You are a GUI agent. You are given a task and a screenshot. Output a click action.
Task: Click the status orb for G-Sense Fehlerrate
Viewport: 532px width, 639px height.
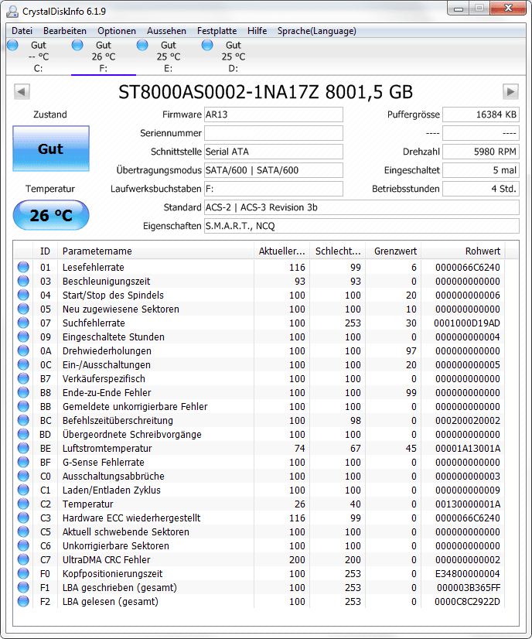pyautogui.click(x=23, y=462)
